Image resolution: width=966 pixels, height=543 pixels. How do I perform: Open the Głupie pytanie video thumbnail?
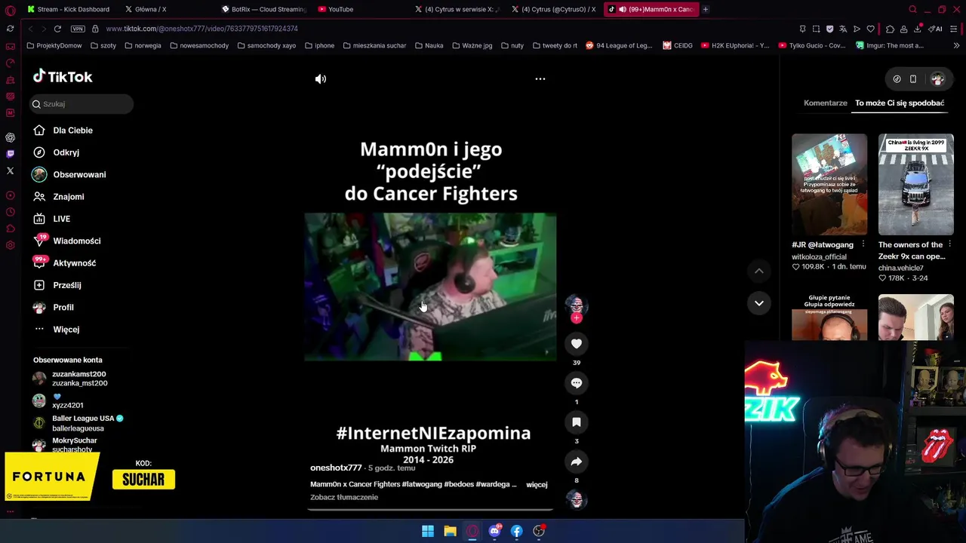pos(829,318)
